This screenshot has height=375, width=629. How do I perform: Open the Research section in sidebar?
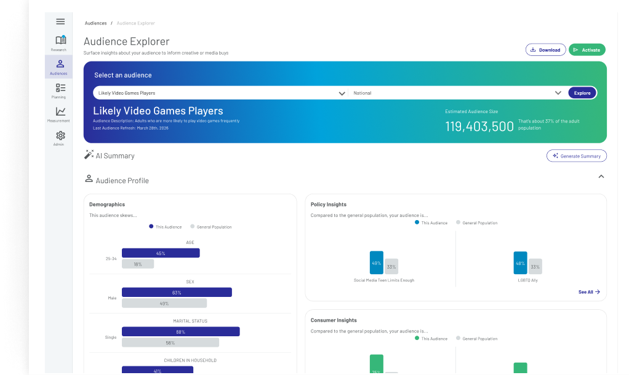coord(58,43)
